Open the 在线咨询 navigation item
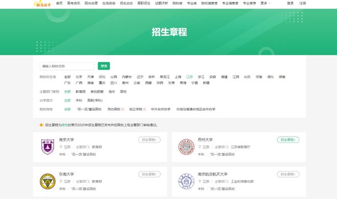This screenshot has width=337, height=199. 109,3
